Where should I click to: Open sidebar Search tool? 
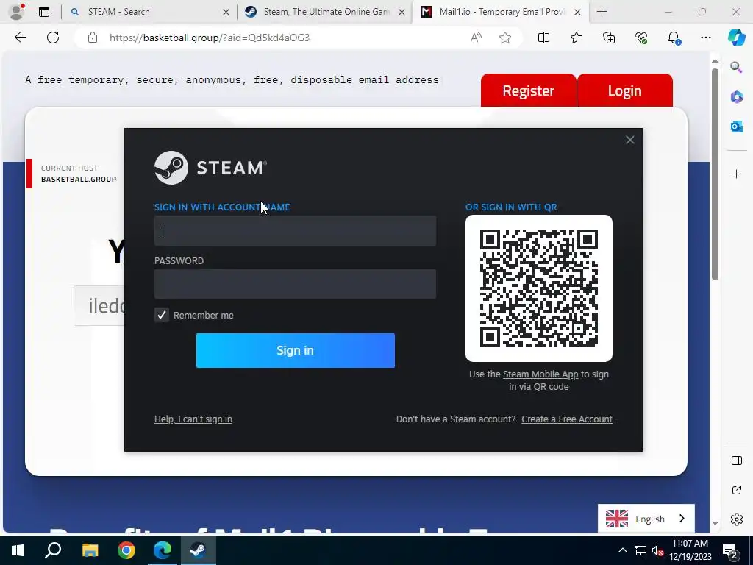coord(736,67)
